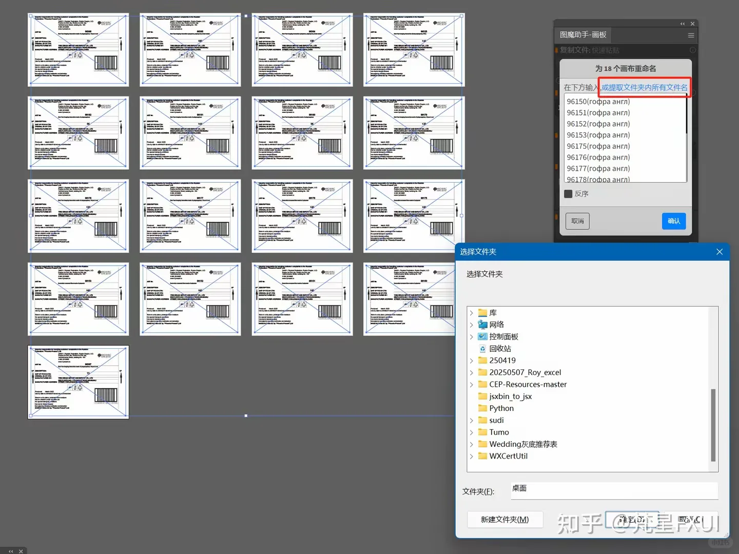Click the 96151(гофра англ) list entry
The height and width of the screenshot is (554, 739).
pyautogui.click(x=598, y=113)
